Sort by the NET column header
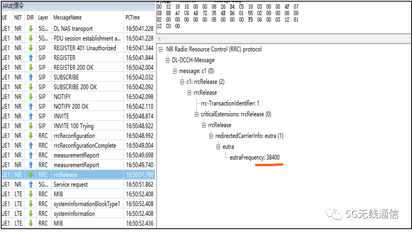Screen dimensions: 412x232 click(x=18, y=18)
